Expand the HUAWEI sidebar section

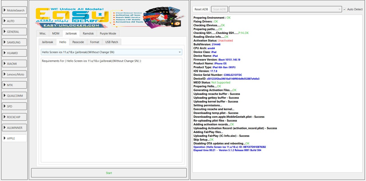click(14, 53)
